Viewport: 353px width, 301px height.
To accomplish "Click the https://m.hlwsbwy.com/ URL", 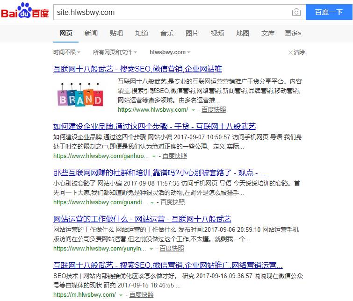I will pyautogui.click(x=85, y=295).
